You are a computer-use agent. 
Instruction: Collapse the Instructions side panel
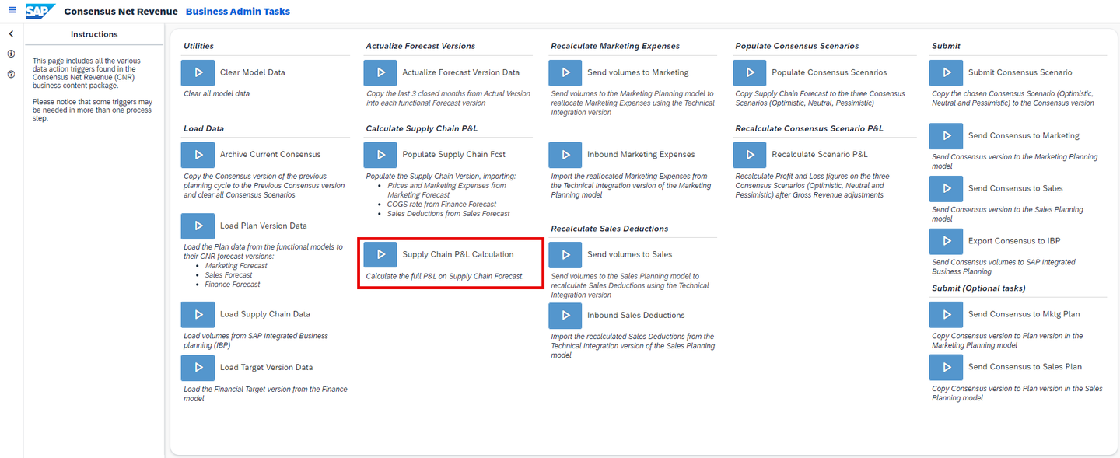point(11,34)
